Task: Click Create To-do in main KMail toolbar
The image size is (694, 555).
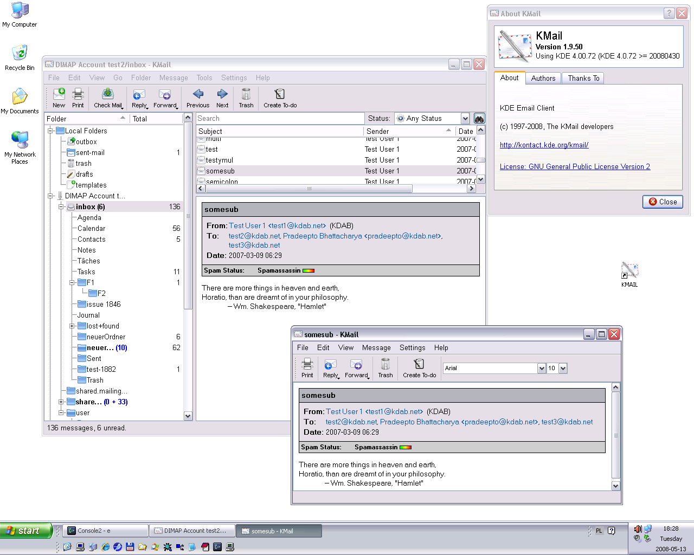Action: tap(280, 98)
